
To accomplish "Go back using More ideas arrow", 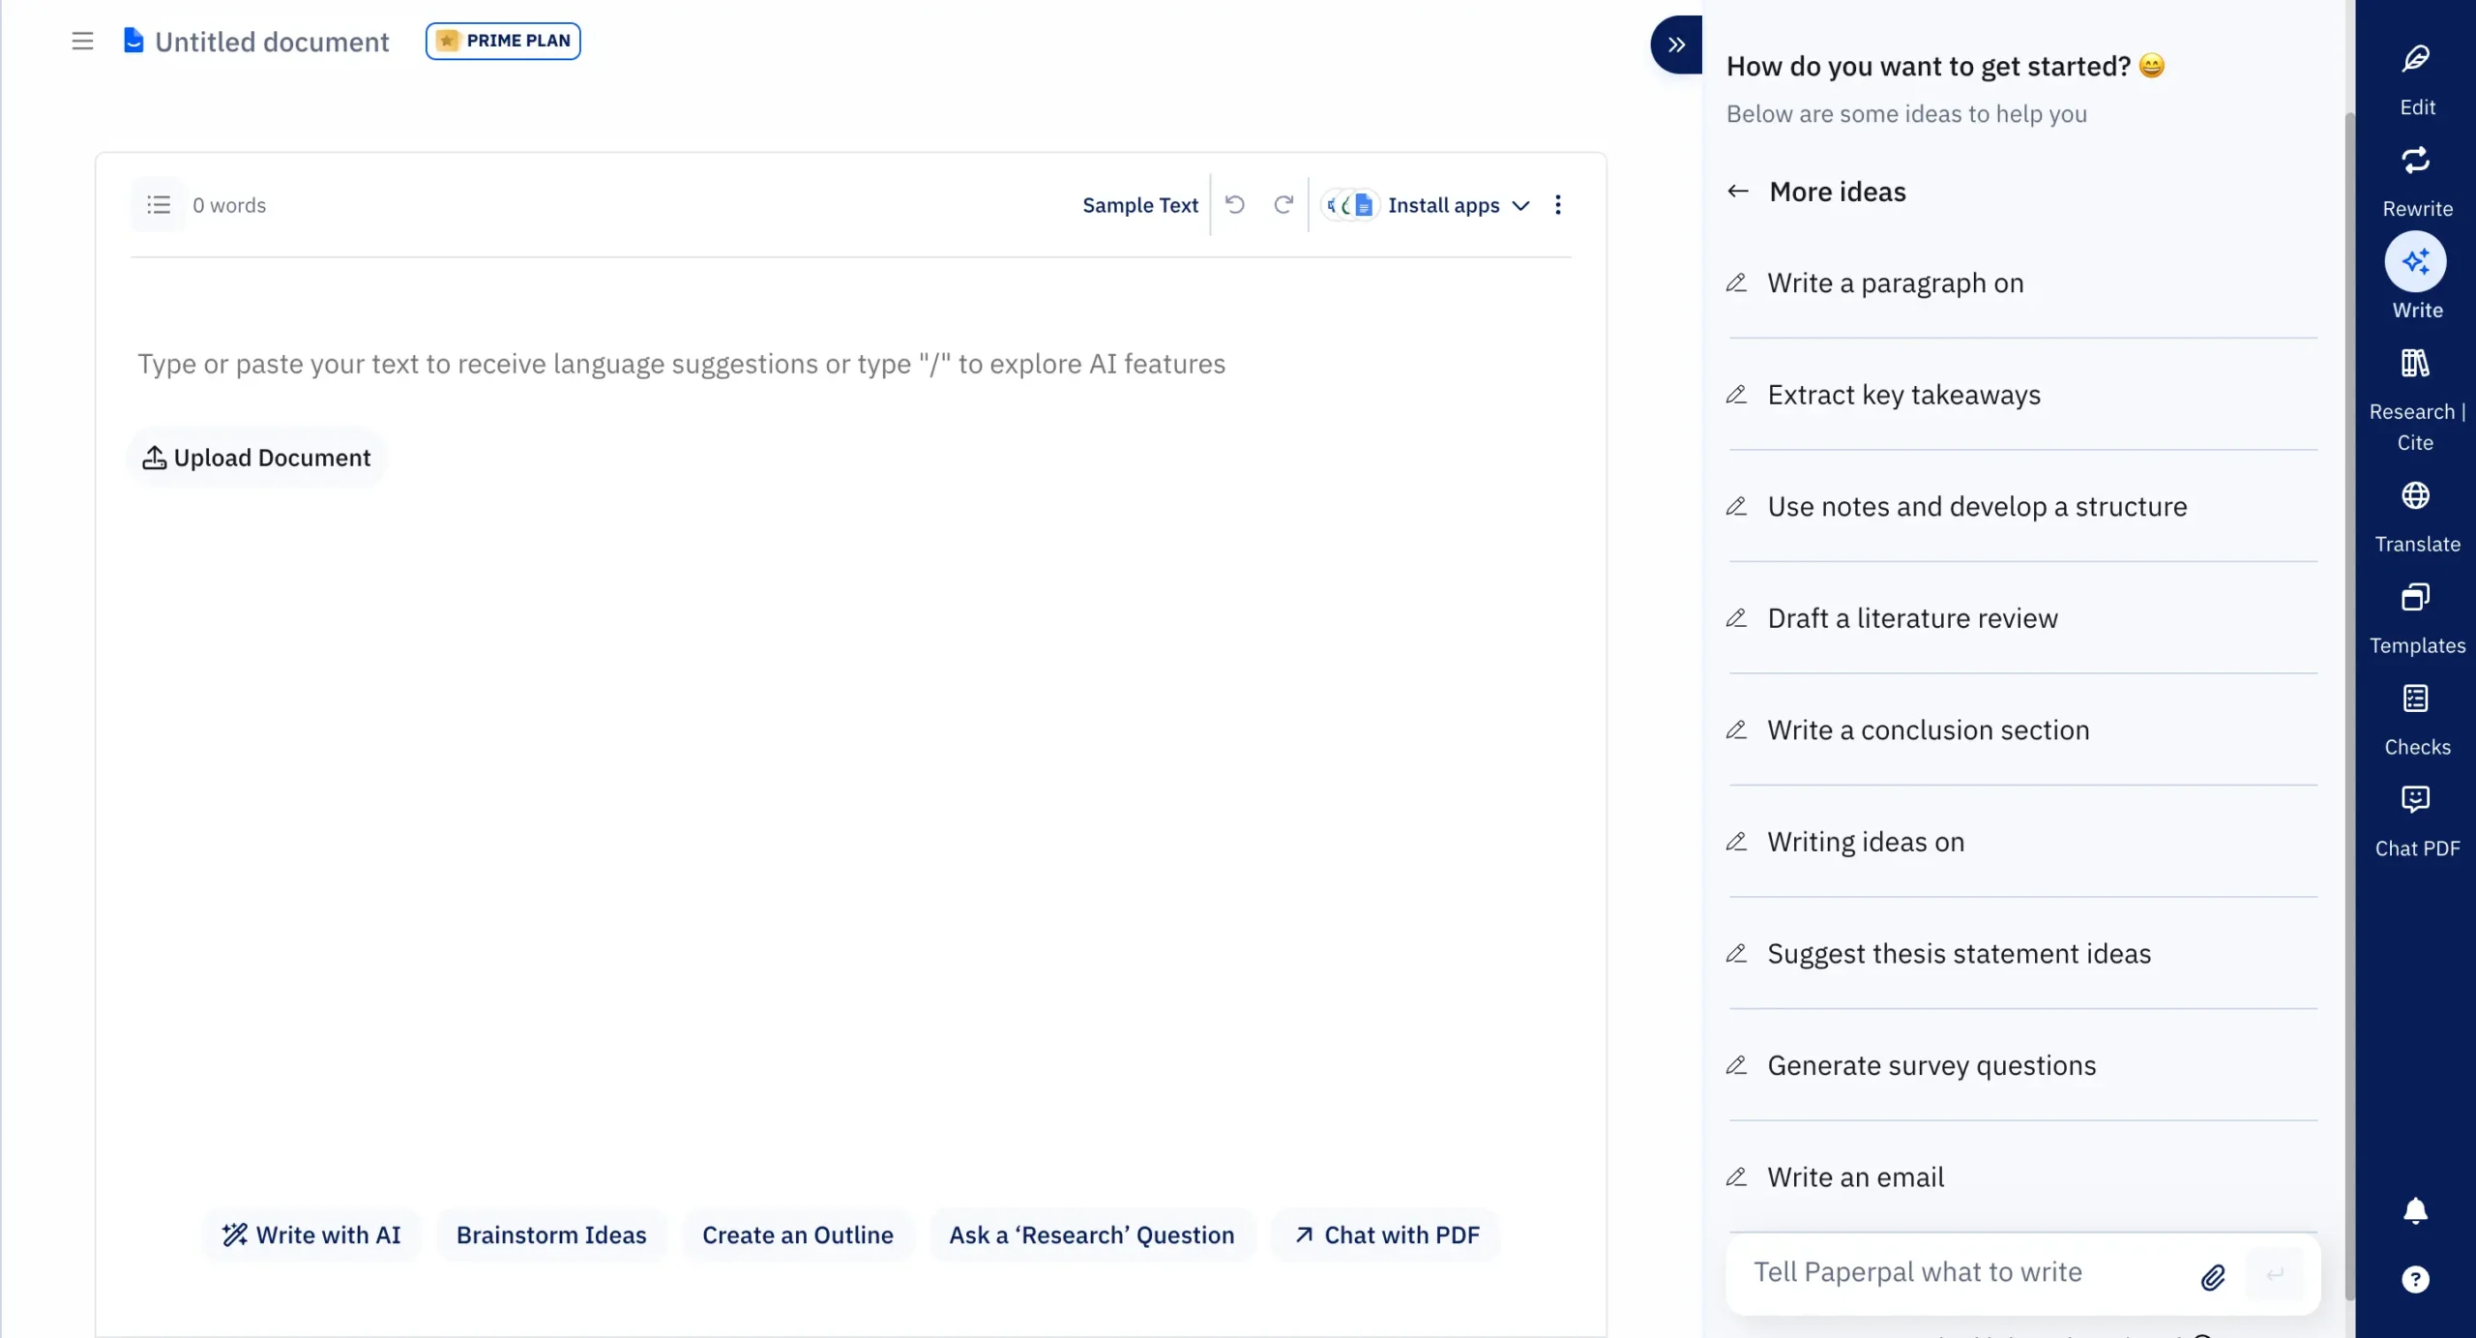I will (1738, 192).
